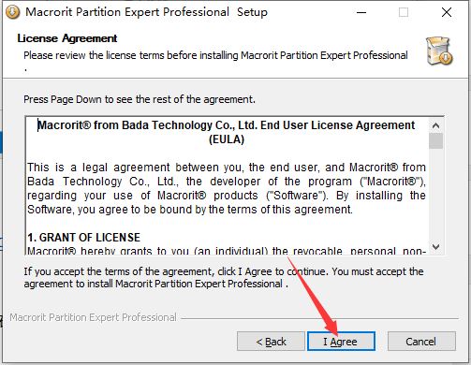Click the license text scrollbar thumb

click(435, 140)
